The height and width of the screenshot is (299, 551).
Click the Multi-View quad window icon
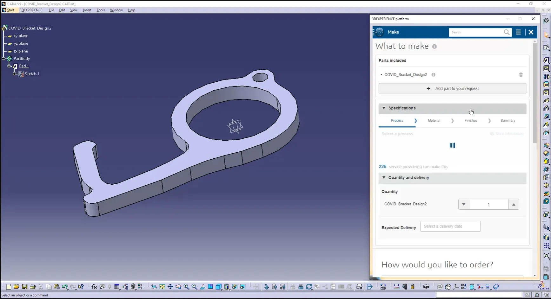tap(210, 287)
